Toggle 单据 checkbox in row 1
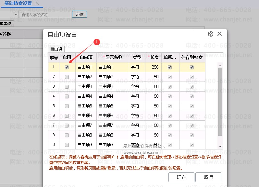Image resolution: width=259 pixels, height=187 pixels. pos(169,67)
